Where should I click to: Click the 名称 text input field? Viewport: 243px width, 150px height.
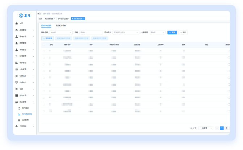[x=90, y=33]
